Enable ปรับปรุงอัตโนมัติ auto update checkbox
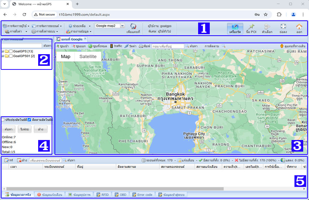Screen dimensions: 309x200 coord(3,120)
